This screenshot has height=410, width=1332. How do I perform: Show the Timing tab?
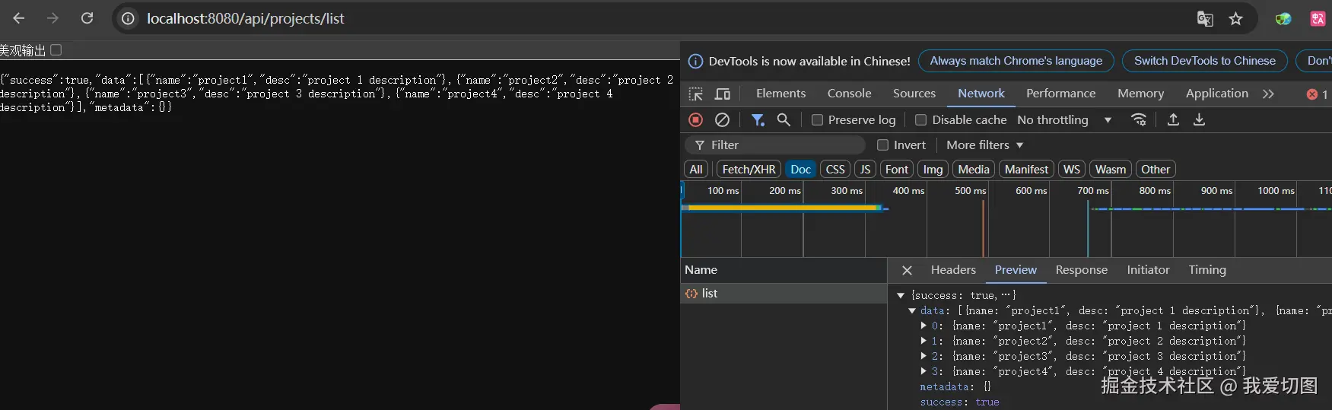pos(1207,270)
